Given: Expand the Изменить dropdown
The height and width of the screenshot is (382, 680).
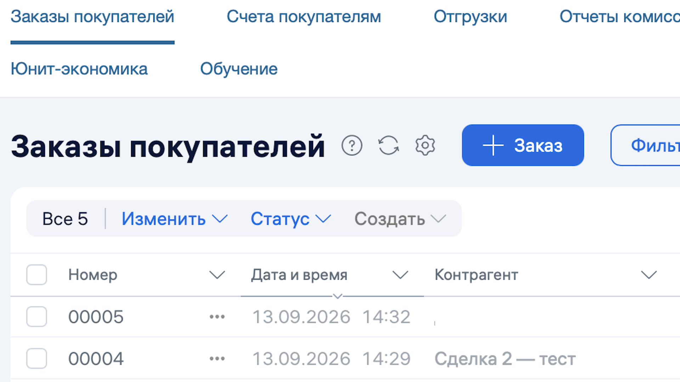Looking at the screenshot, I should pos(175,219).
